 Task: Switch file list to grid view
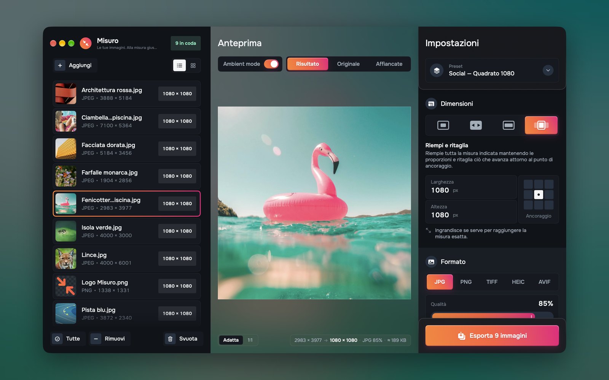coord(193,65)
